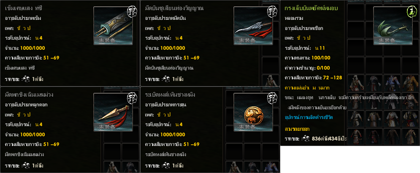Click the white hooded costume in claw panel

tap(356, 83)
